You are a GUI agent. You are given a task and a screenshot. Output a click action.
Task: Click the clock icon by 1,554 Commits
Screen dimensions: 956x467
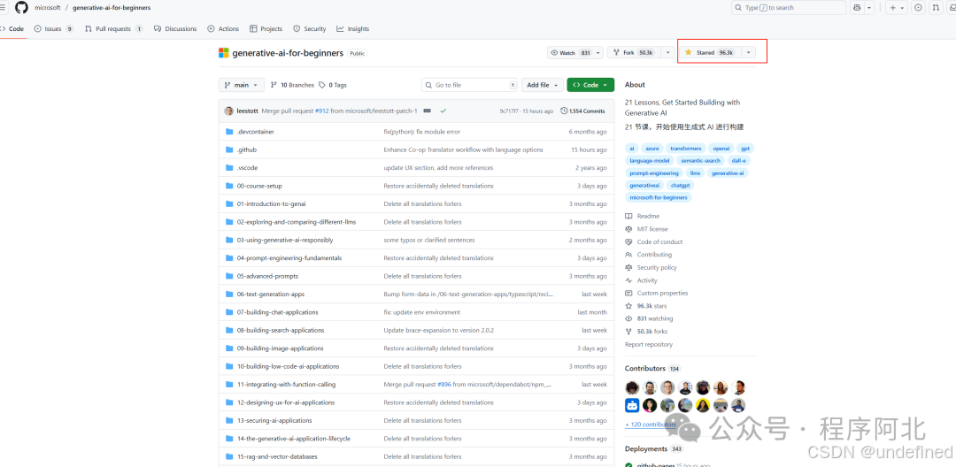click(x=564, y=111)
